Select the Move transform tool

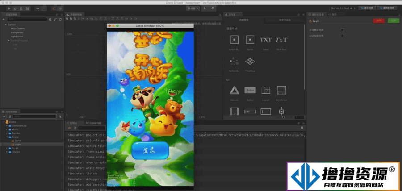[x=9, y=8]
